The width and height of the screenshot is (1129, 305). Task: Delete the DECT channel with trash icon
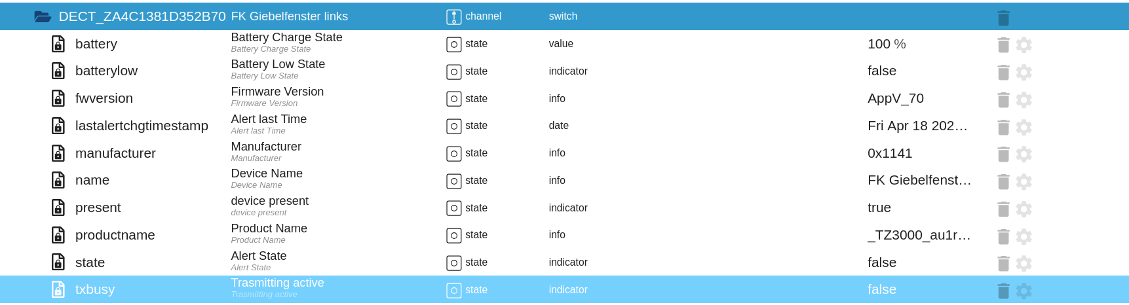point(1003,18)
